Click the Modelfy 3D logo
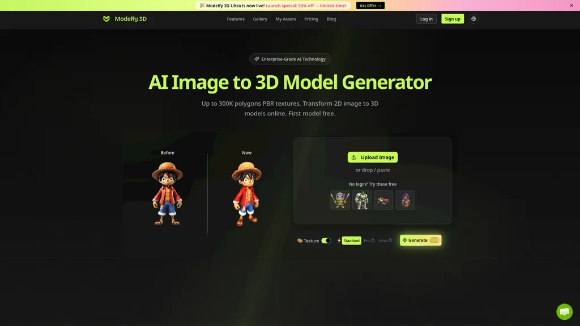The width and height of the screenshot is (580, 326). tap(125, 19)
